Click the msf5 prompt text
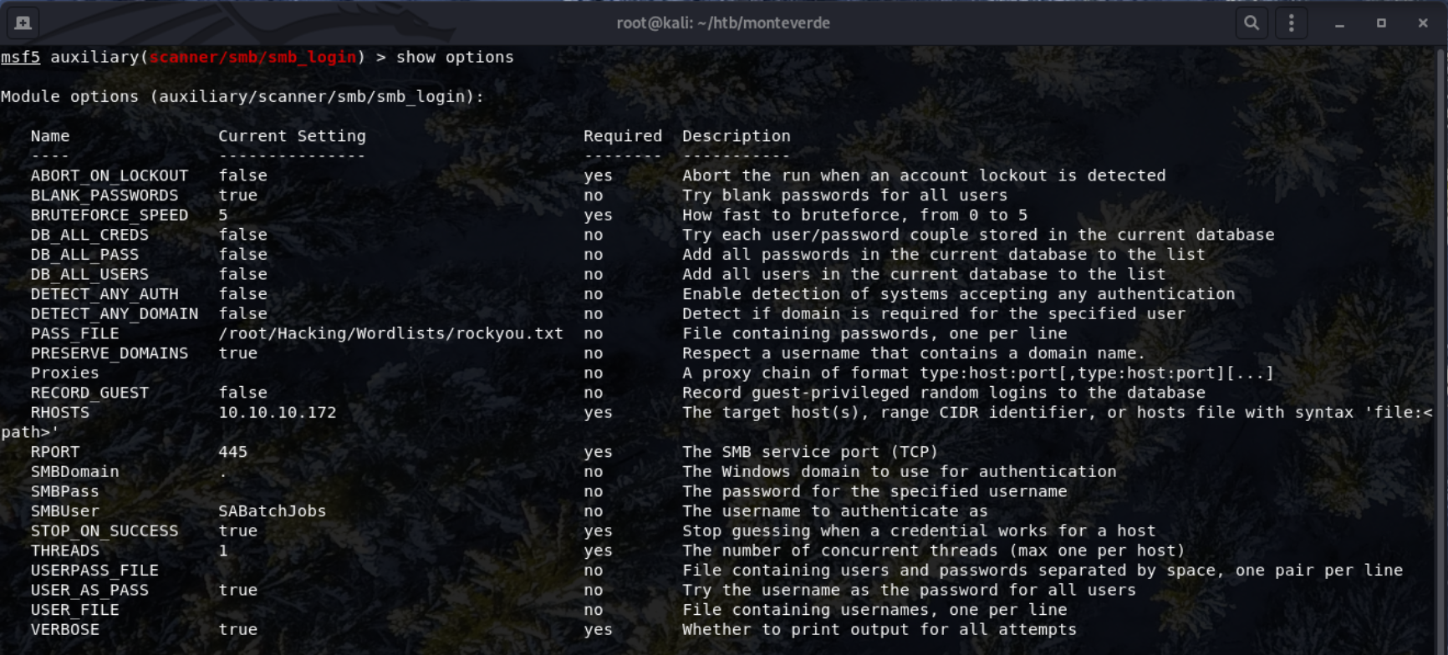The height and width of the screenshot is (655, 1448). [20, 57]
